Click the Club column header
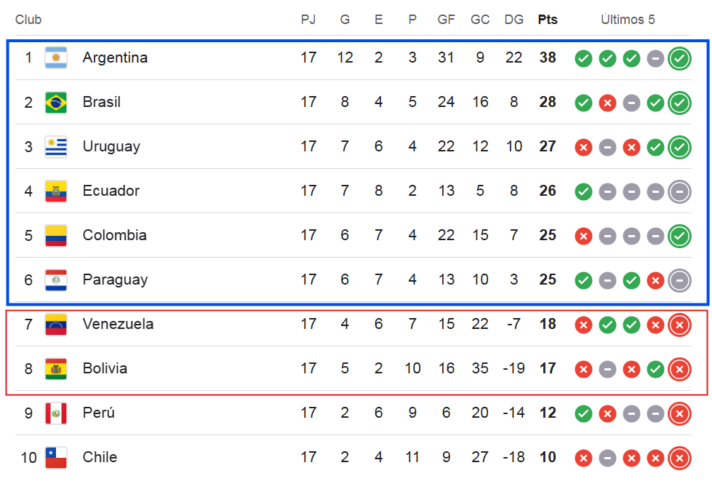The width and height of the screenshot is (712, 492). pyautogui.click(x=28, y=20)
